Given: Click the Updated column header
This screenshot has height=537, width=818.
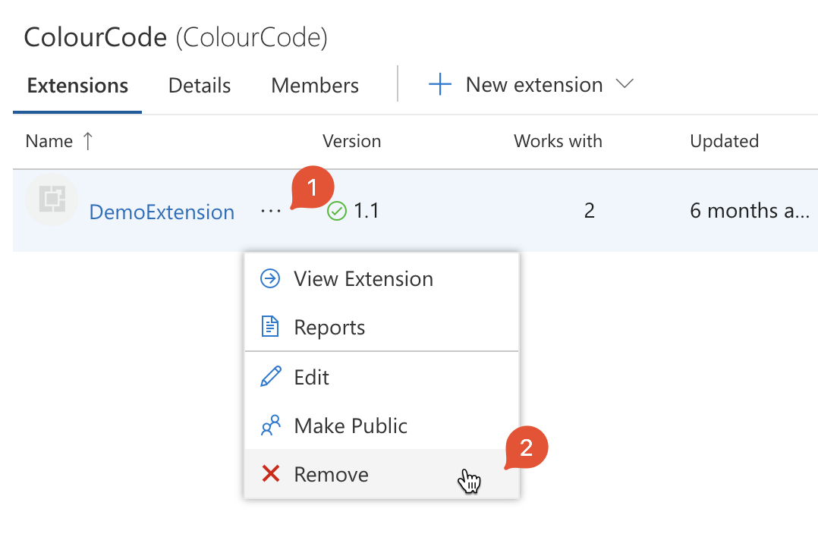Looking at the screenshot, I should [724, 141].
